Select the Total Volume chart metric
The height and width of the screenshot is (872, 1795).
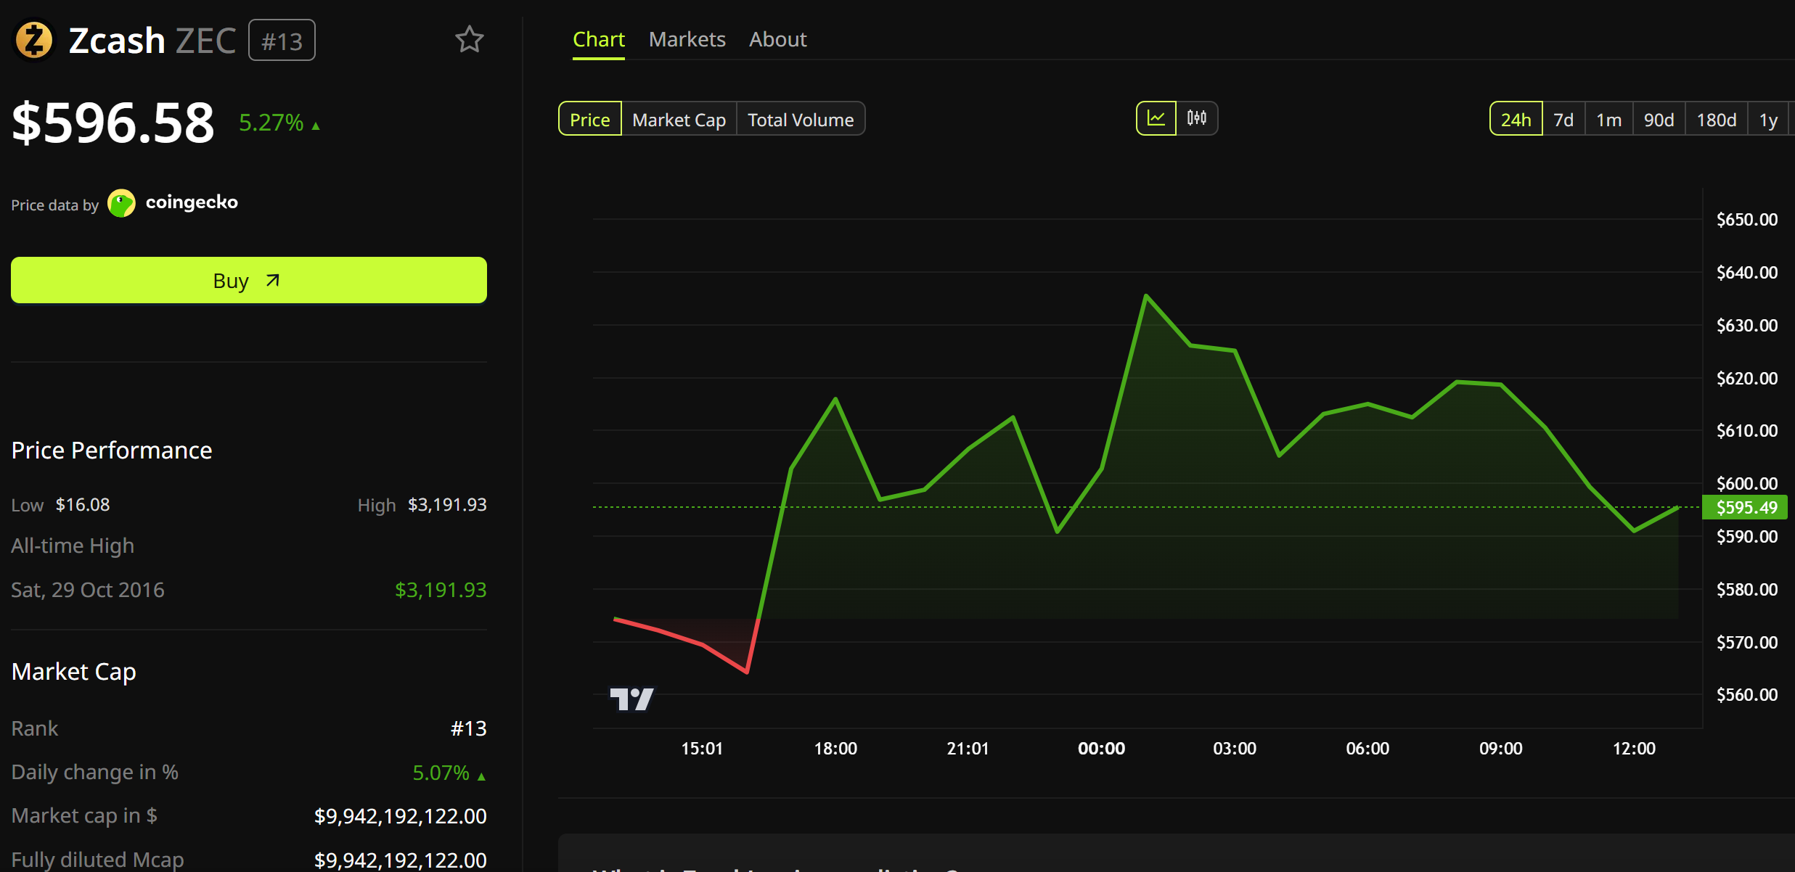pos(801,119)
